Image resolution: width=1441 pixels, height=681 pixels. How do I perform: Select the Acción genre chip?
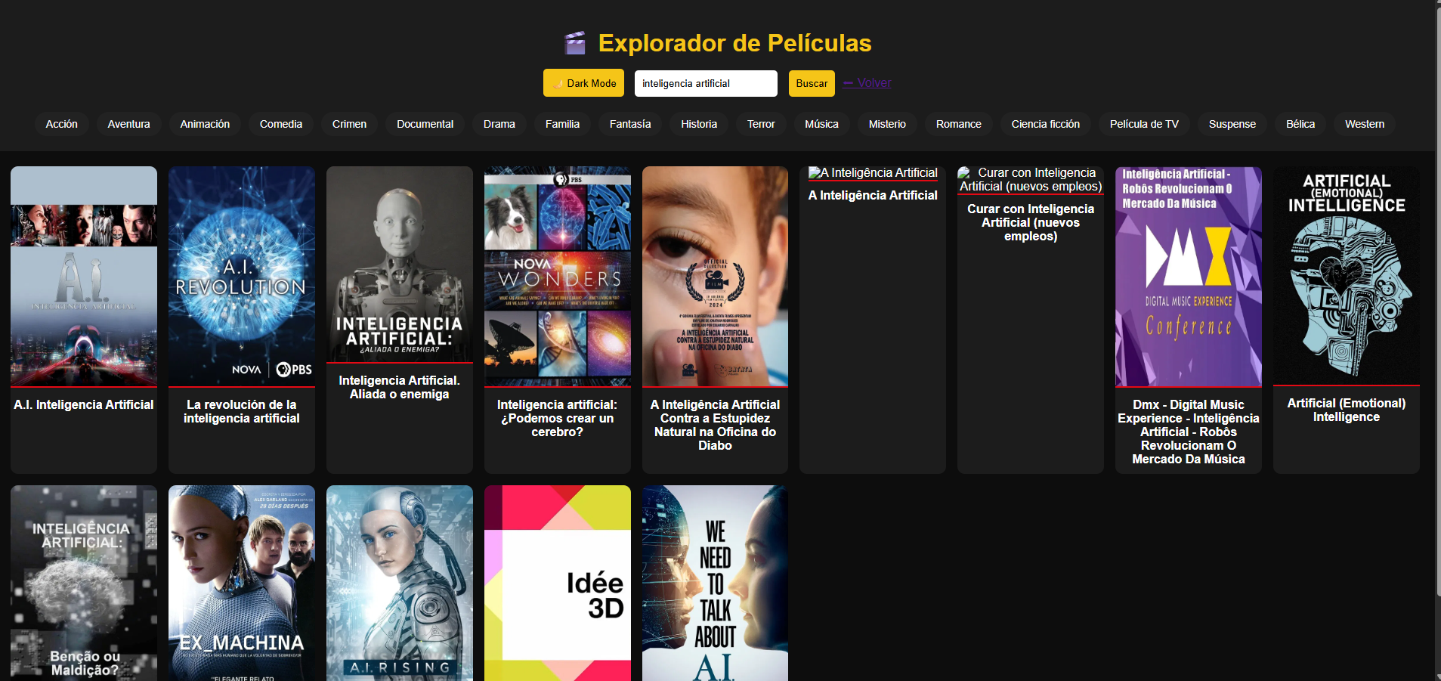point(62,124)
